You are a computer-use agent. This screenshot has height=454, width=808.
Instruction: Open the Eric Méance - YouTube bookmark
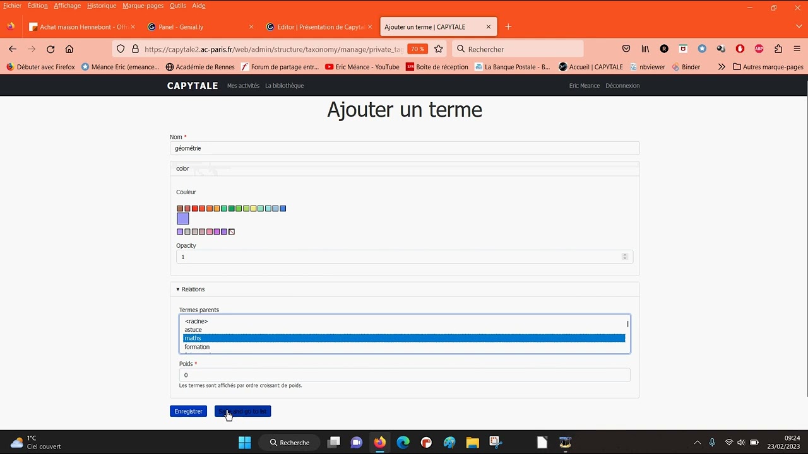pos(362,67)
